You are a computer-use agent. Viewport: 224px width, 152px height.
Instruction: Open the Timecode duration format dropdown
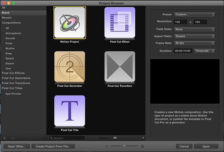coord(204,51)
